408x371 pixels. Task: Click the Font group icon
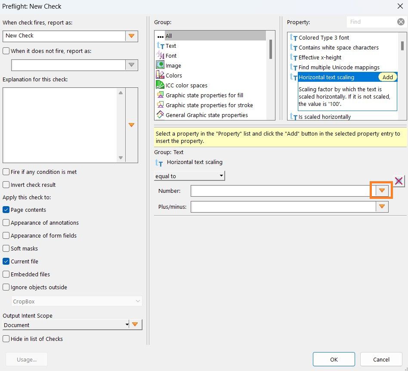point(160,56)
